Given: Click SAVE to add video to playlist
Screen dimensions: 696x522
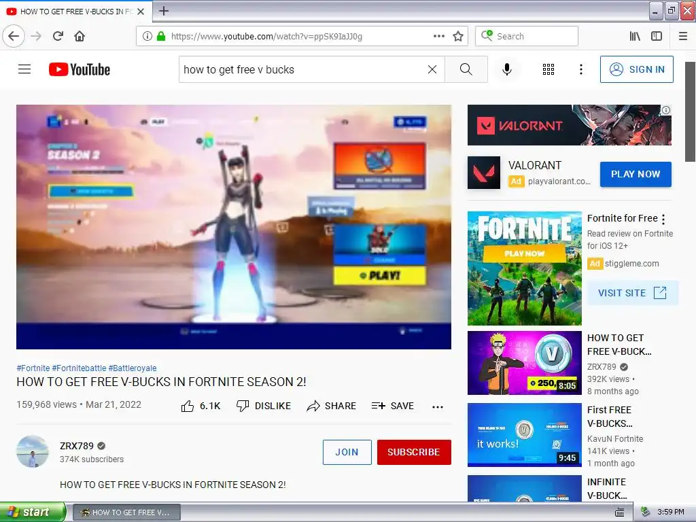Looking at the screenshot, I should tap(393, 406).
